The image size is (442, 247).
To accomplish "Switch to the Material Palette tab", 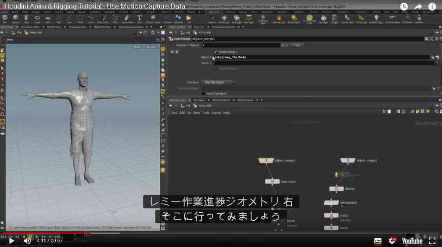I will [x=221, y=100].
